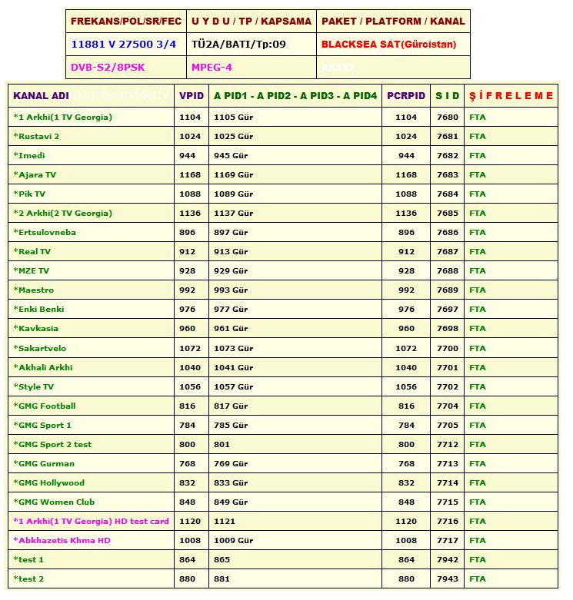
Task: Click SID value '7700' in Sakartvelo row
Action: coord(448,348)
